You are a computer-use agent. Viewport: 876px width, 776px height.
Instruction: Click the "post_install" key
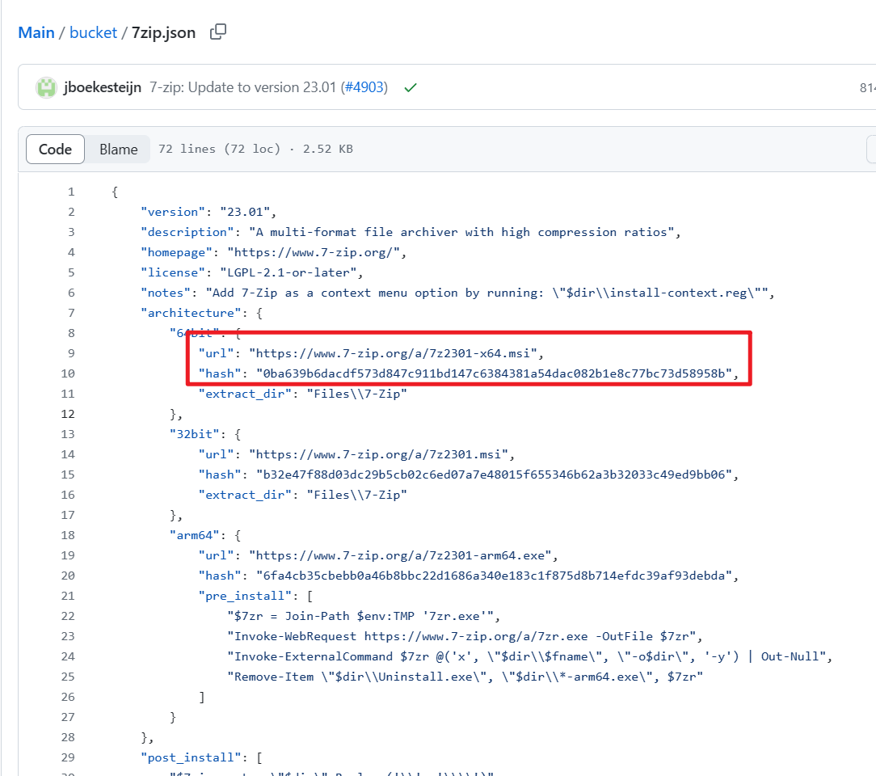[x=191, y=757]
